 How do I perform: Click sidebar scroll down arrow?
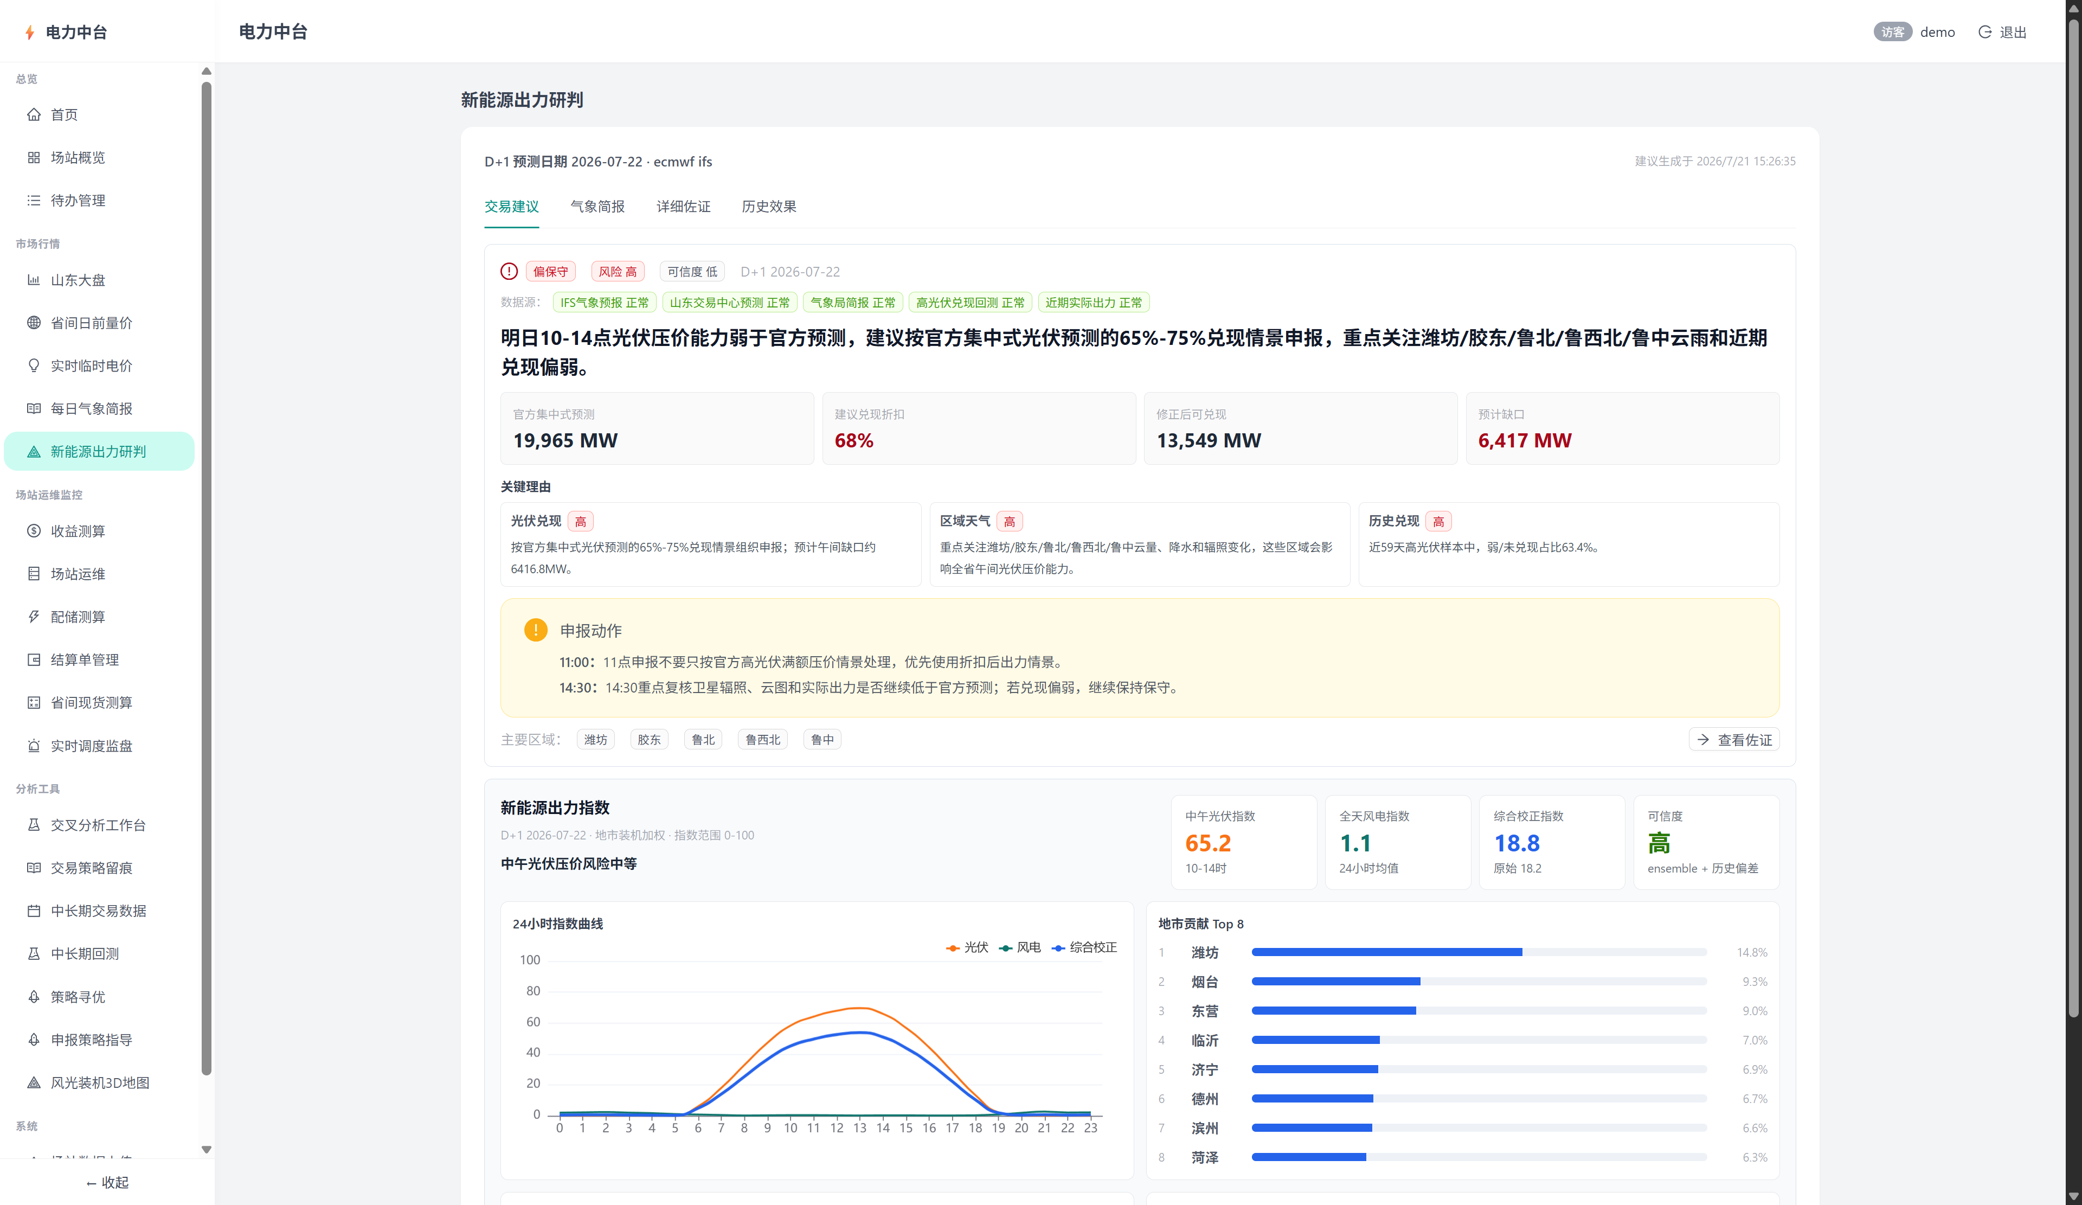(207, 1150)
